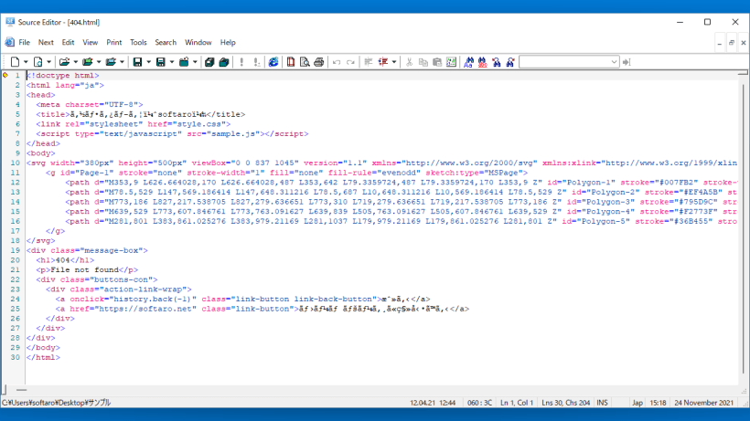Click the 'Ln 1, Col 1' status entry
The image size is (750, 421).
coord(517,403)
